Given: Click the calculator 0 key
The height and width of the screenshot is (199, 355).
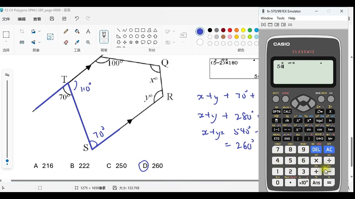Looking at the screenshot, I should click(x=278, y=183).
